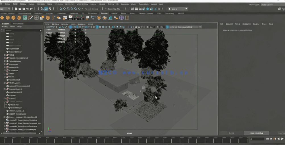Click the first orange shelf icon
The image size is (285, 145).
click(x=2, y=18)
